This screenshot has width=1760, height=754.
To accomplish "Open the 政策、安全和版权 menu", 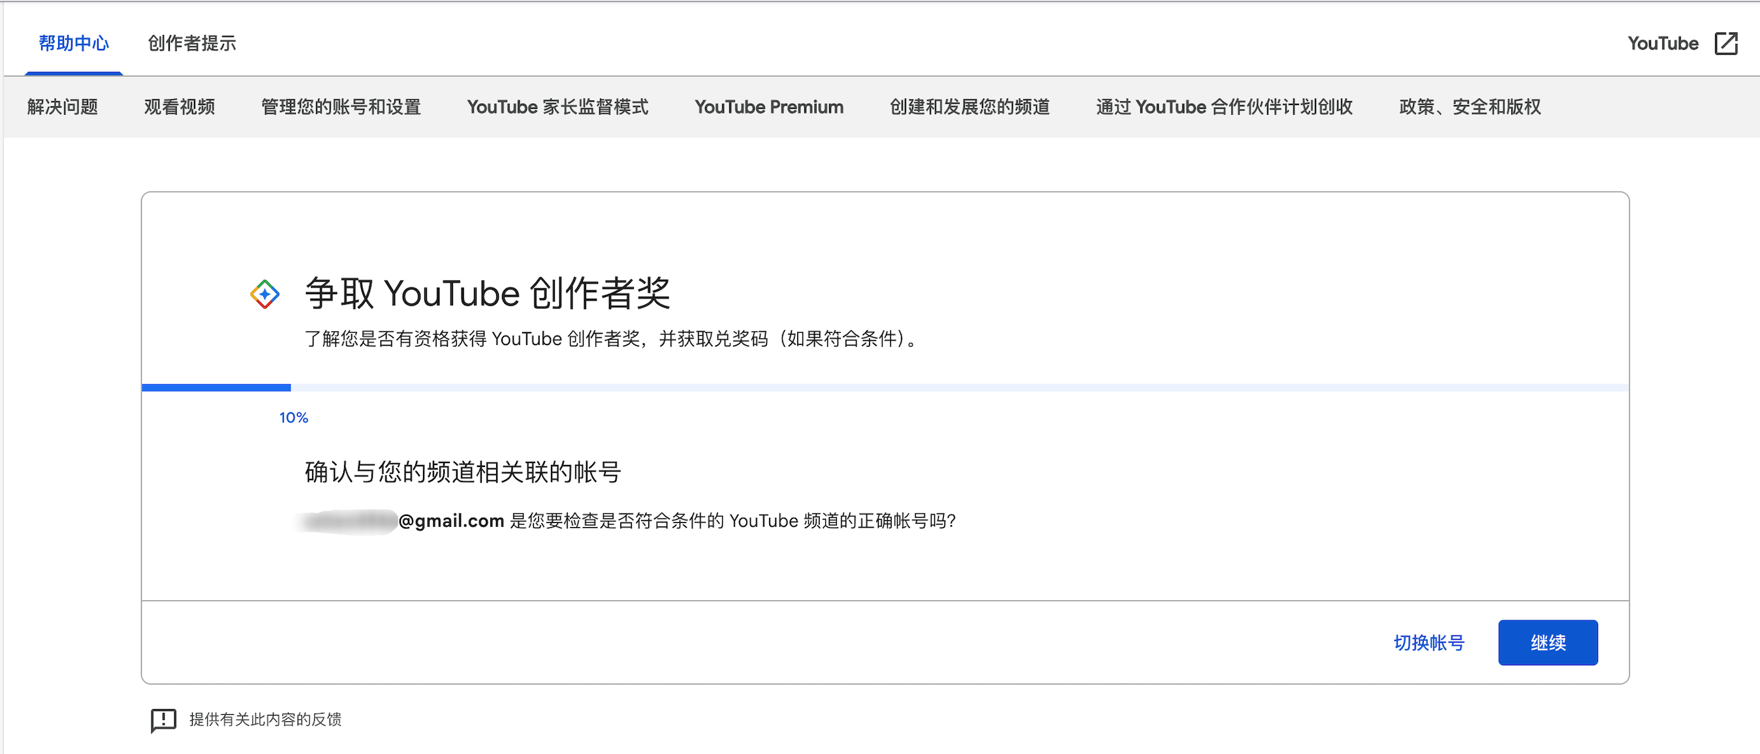I will 1469,107.
